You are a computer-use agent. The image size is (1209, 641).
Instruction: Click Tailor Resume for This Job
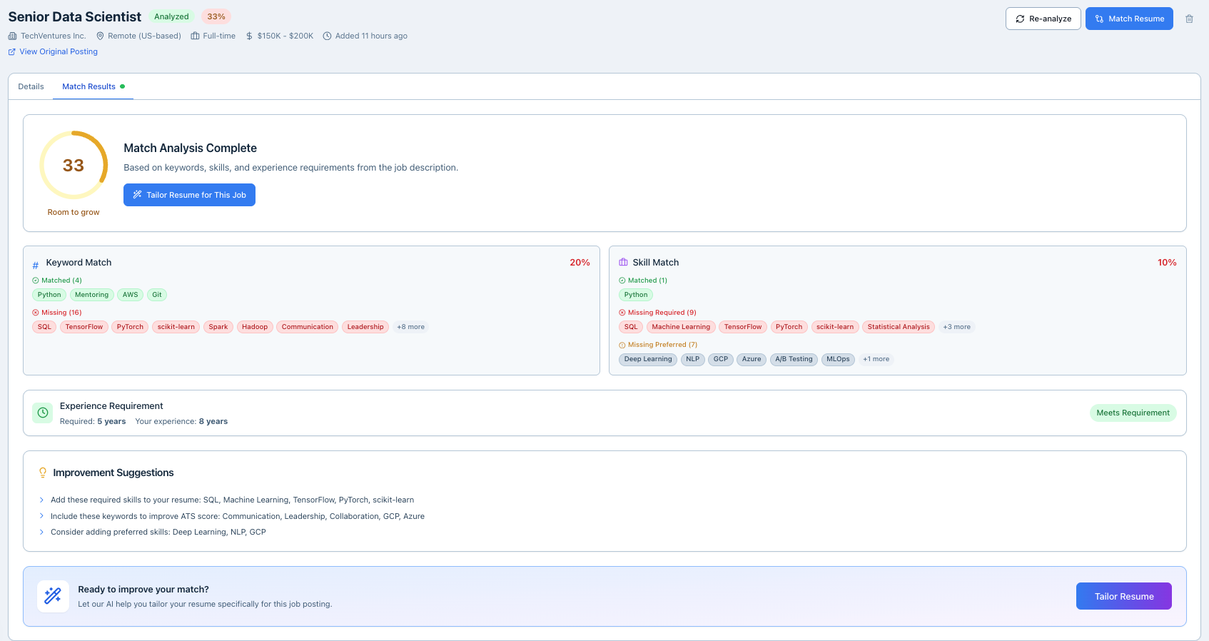(189, 195)
